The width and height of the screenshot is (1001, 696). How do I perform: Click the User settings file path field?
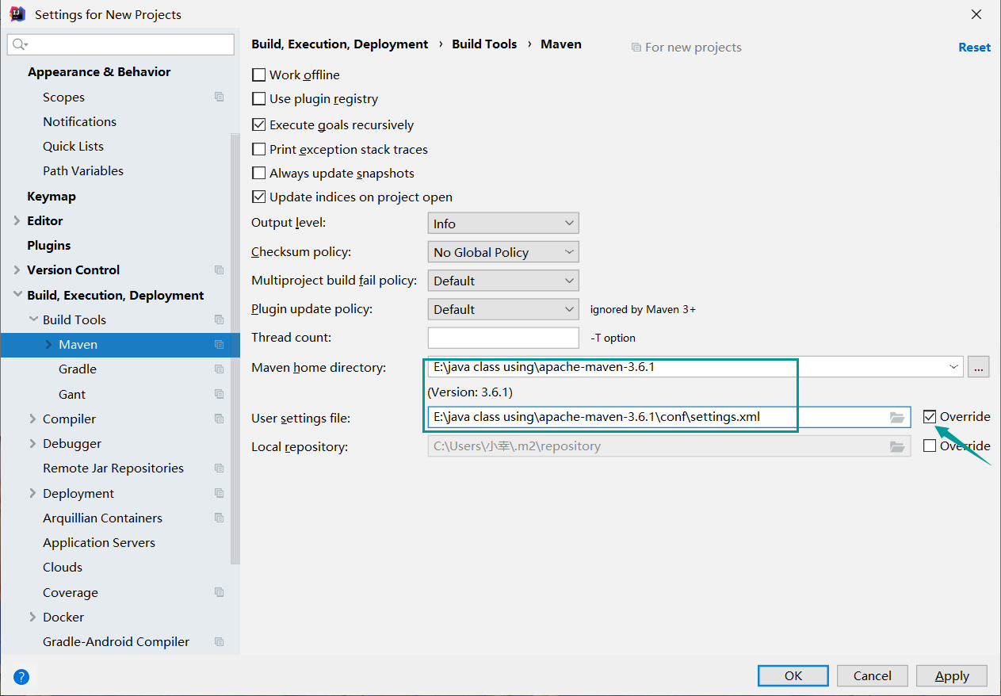coord(669,417)
